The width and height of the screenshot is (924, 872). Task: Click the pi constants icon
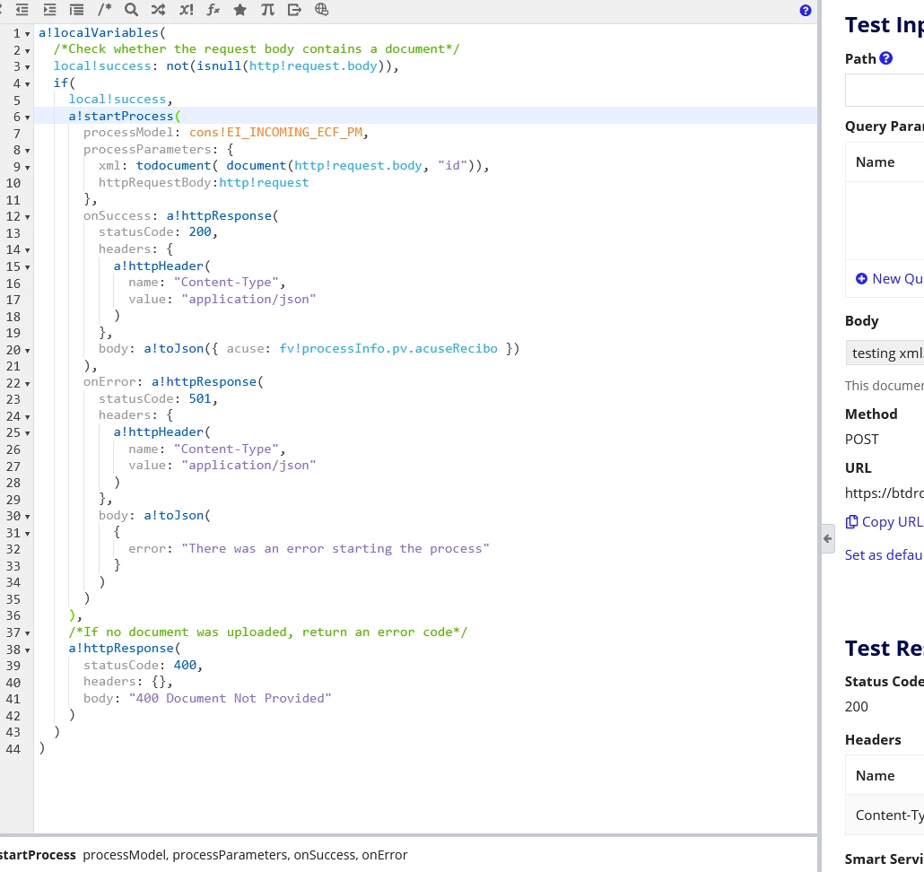267,10
